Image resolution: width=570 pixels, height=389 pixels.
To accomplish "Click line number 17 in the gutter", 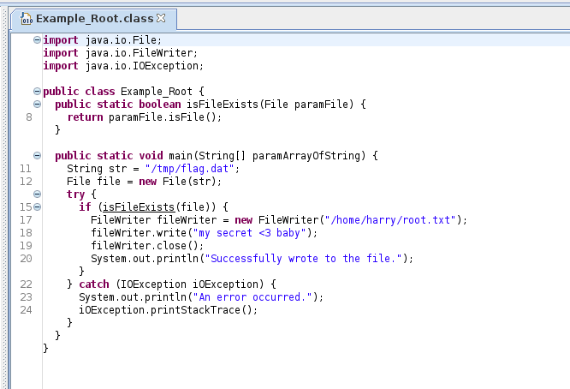I will (x=26, y=220).
